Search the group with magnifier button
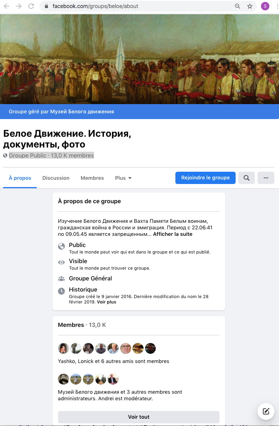 (246, 178)
